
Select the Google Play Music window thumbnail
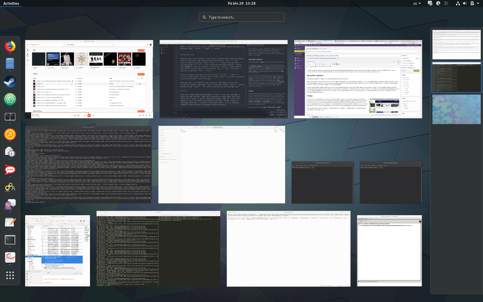(89, 79)
